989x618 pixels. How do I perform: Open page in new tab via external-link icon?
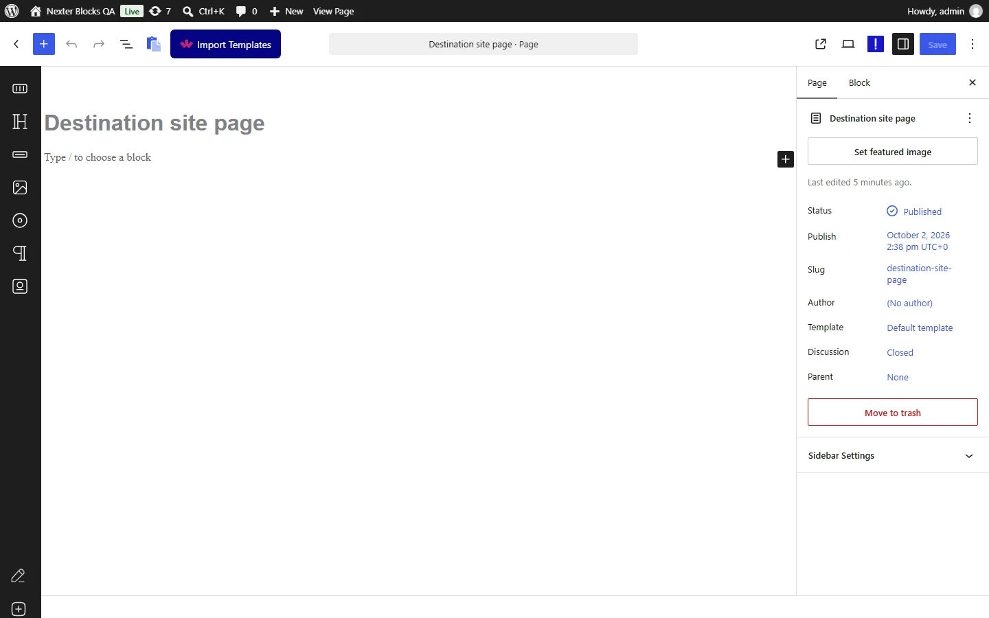821,44
